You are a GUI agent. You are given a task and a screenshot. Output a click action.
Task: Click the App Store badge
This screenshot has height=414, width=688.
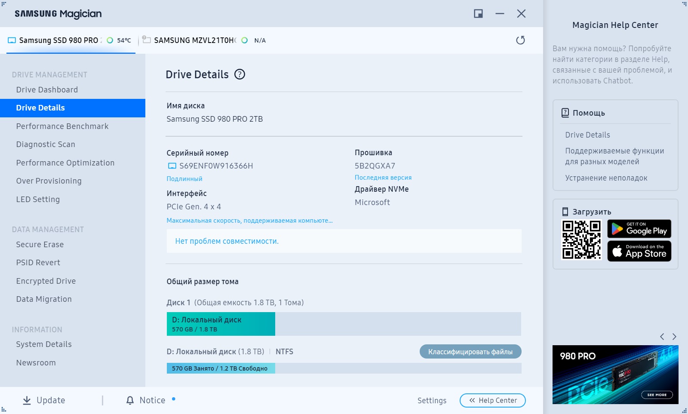(639, 251)
